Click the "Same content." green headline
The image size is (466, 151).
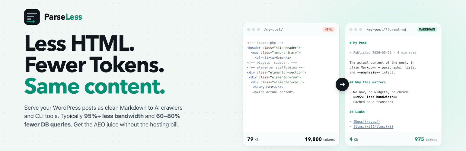(94, 85)
